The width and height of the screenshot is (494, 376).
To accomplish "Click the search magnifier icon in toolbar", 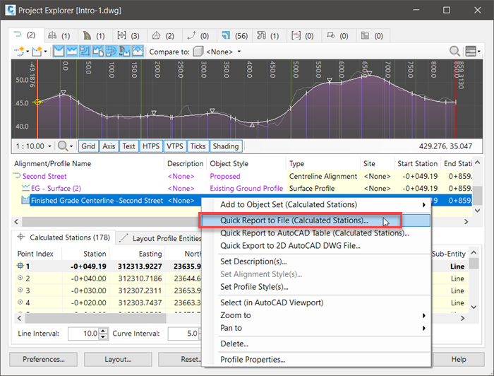I will click(x=455, y=51).
